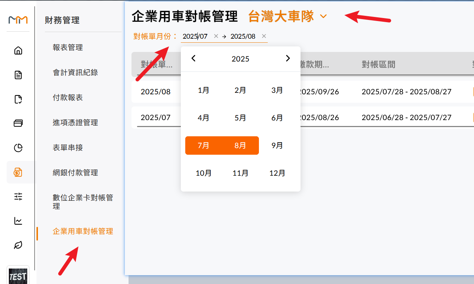Select 12月 in the month picker
Viewport: 474px width, 284px height.
(277, 173)
